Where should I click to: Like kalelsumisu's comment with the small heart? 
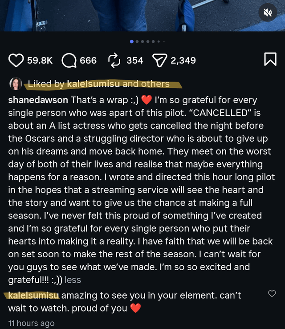coord(272,293)
